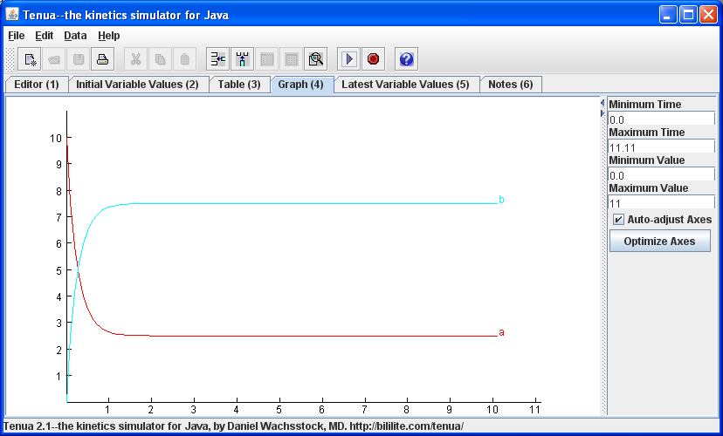Click the Minimum Time input field
The width and height of the screenshot is (723, 436).
661,119
